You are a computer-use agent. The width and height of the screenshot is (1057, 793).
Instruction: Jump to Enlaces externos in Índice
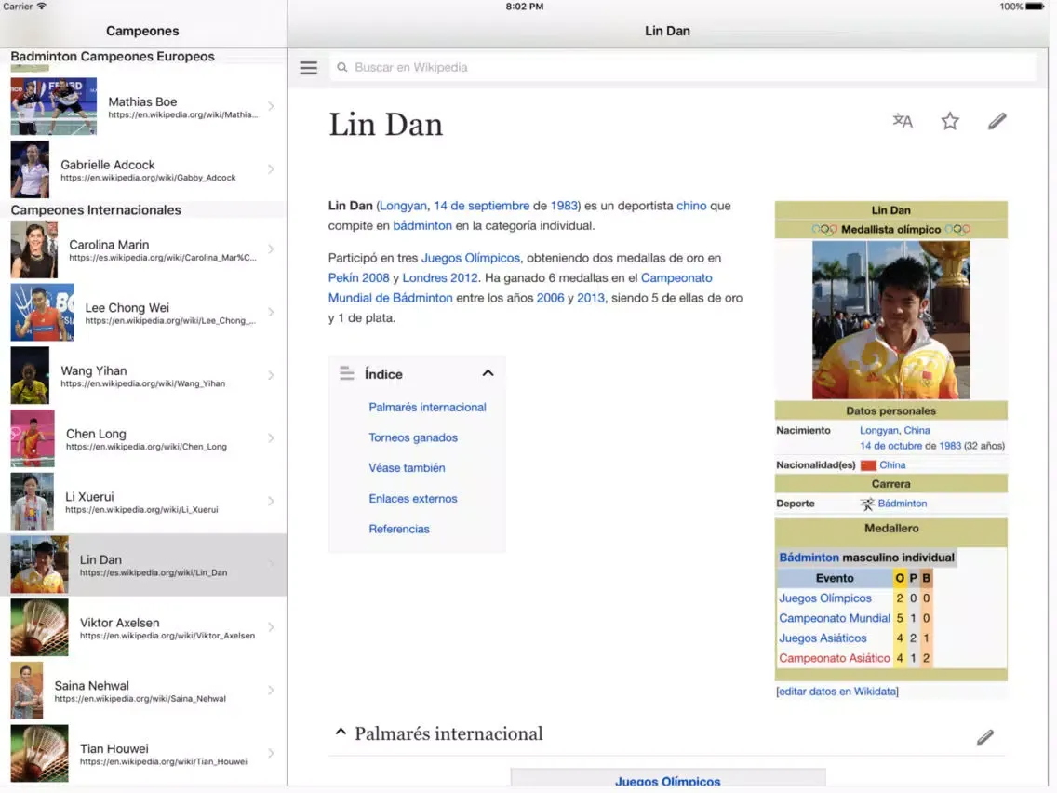click(x=412, y=499)
